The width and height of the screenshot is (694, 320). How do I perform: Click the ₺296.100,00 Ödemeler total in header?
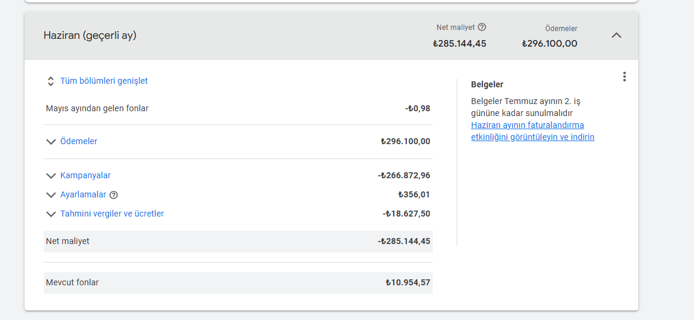point(549,44)
